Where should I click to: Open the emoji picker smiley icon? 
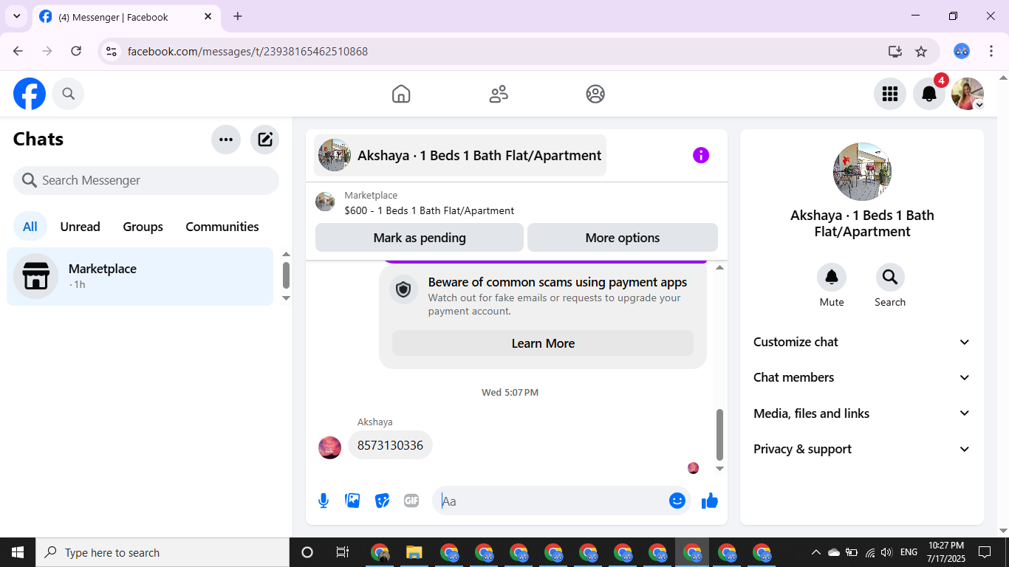[x=677, y=501]
